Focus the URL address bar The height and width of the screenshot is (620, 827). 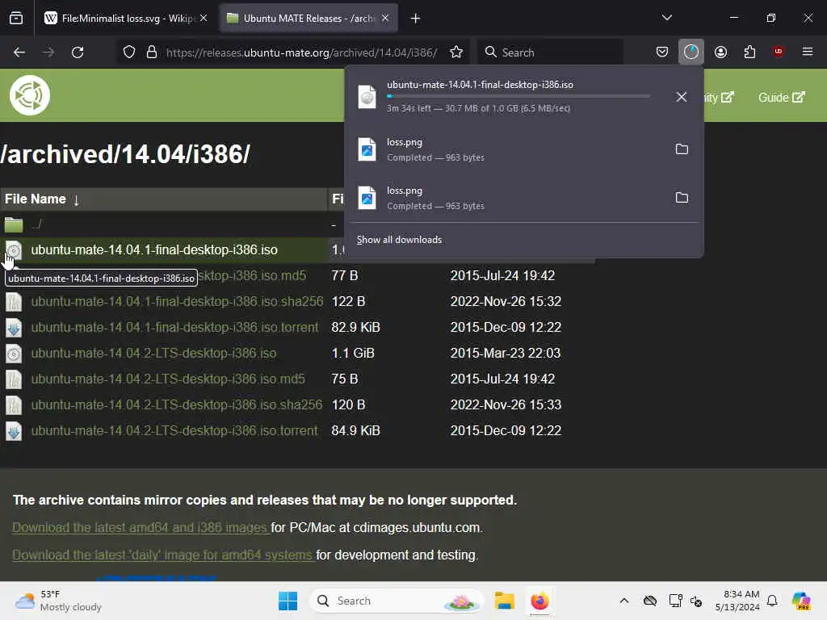301,52
